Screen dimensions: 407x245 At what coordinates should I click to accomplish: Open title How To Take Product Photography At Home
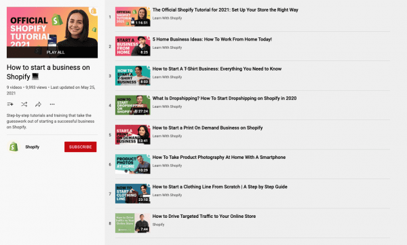pyautogui.click(x=219, y=157)
